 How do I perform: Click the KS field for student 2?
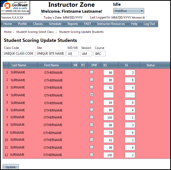click(x=109, y=80)
